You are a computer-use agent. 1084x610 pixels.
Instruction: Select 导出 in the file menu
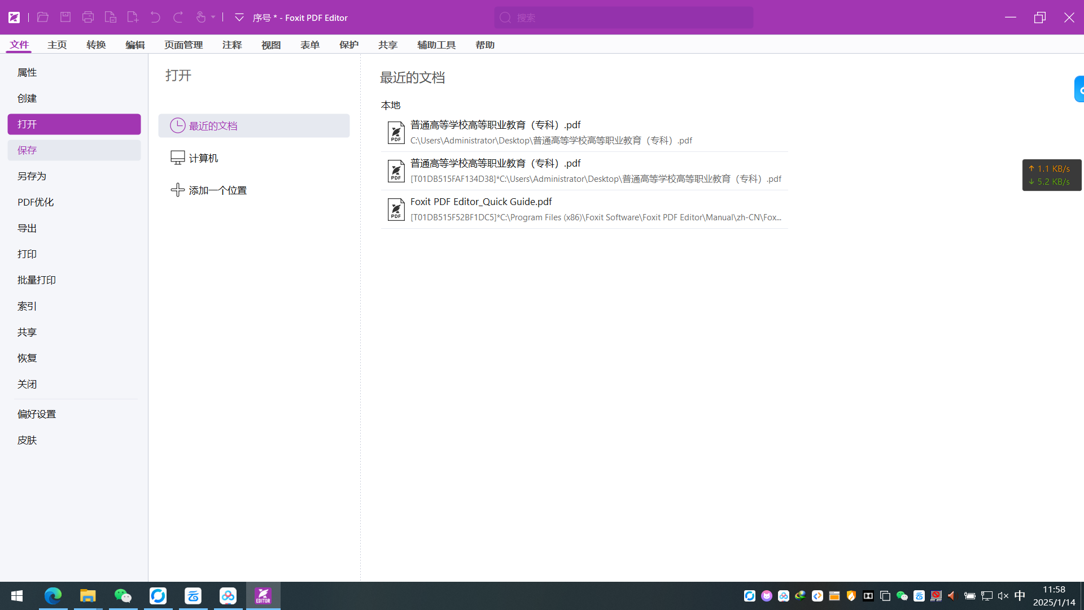click(74, 228)
